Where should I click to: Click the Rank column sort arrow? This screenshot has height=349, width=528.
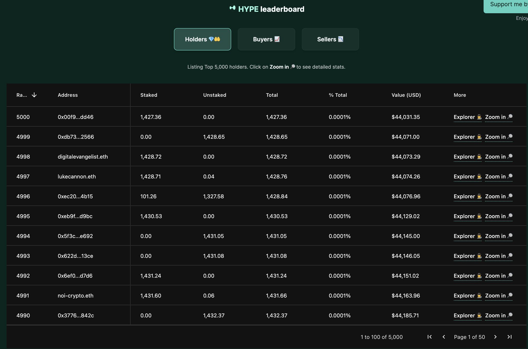click(34, 95)
